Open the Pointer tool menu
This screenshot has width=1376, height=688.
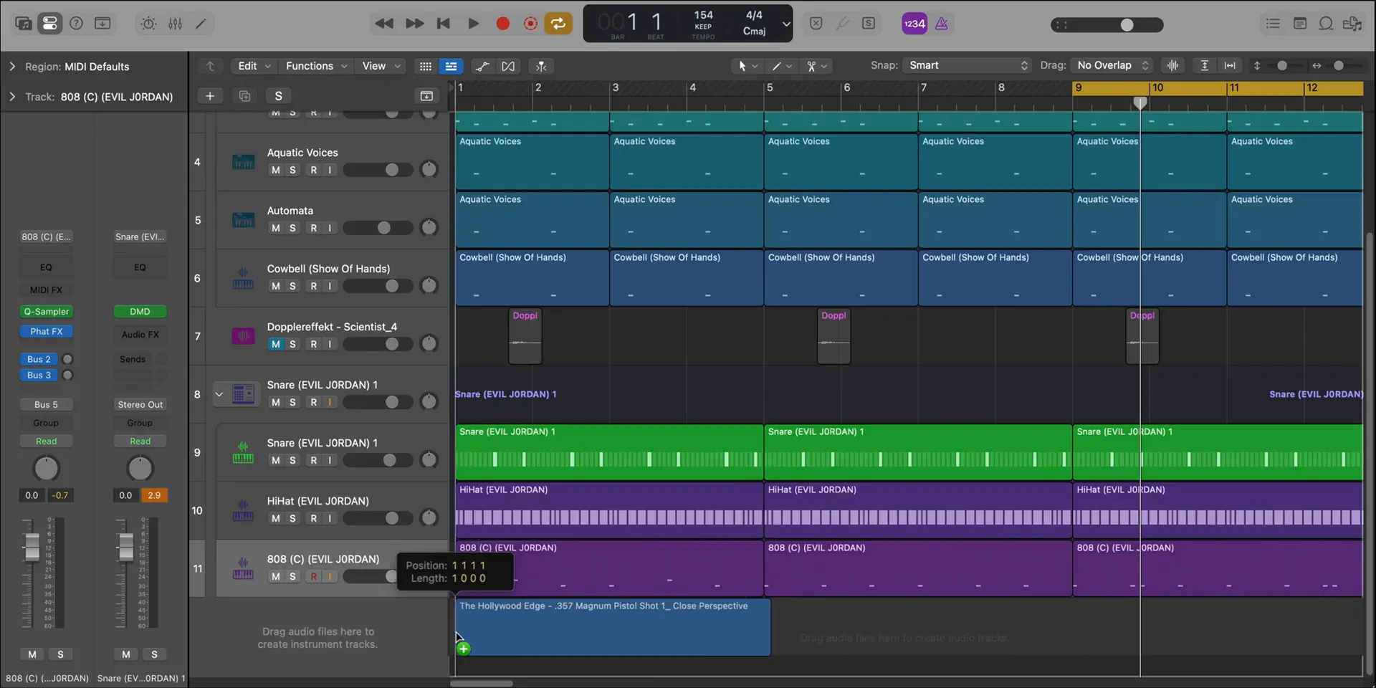click(x=747, y=66)
